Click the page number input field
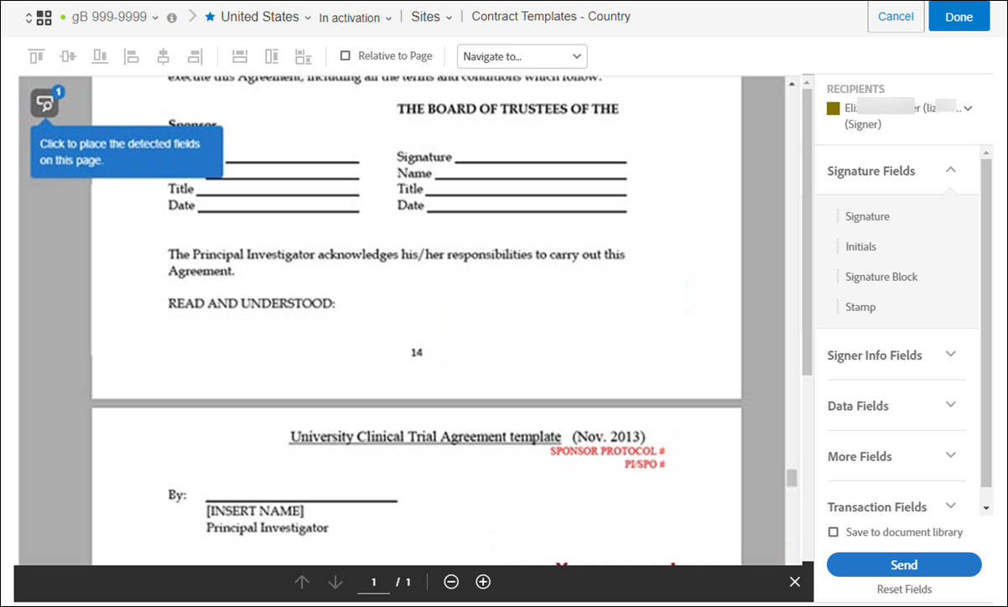1008x607 pixels. pyautogui.click(x=374, y=582)
